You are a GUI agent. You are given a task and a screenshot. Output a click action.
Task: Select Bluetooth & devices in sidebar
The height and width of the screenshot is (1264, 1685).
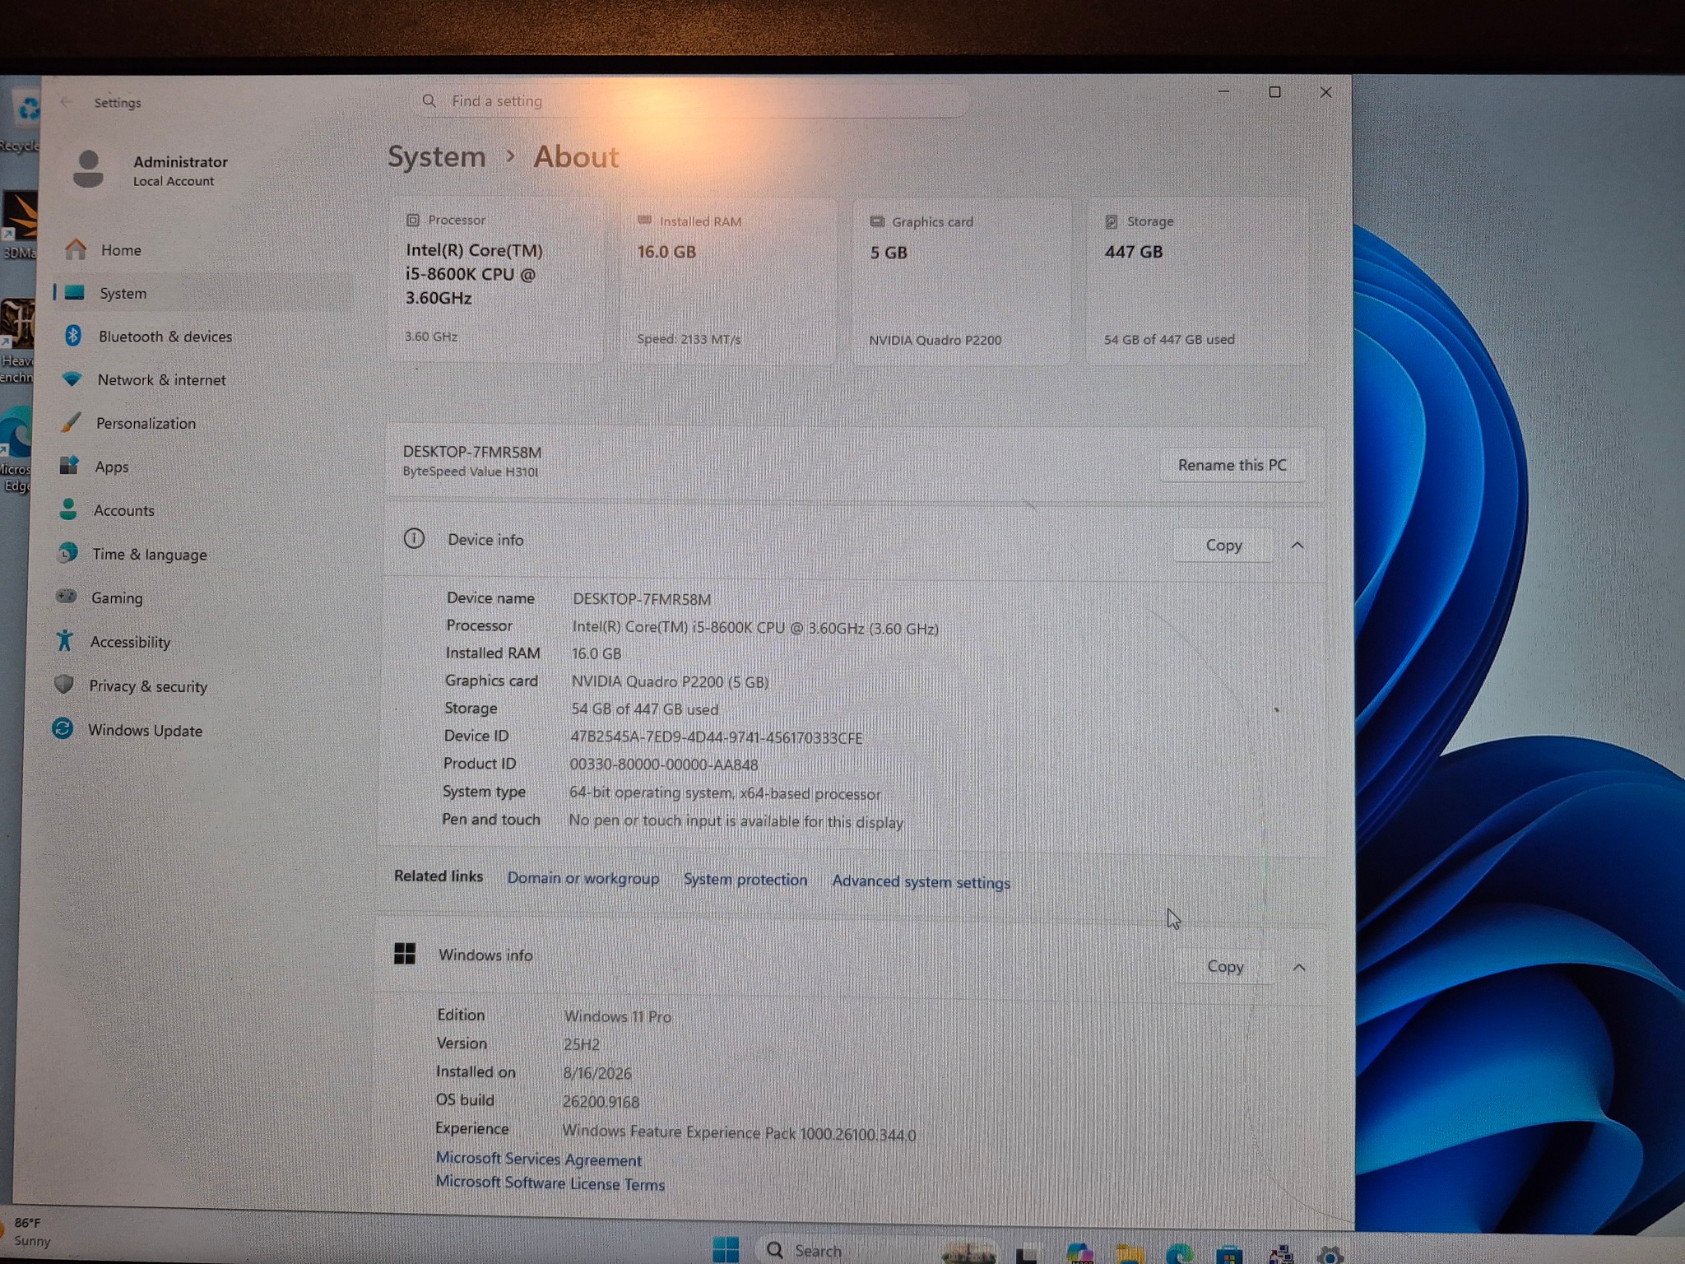click(x=165, y=337)
